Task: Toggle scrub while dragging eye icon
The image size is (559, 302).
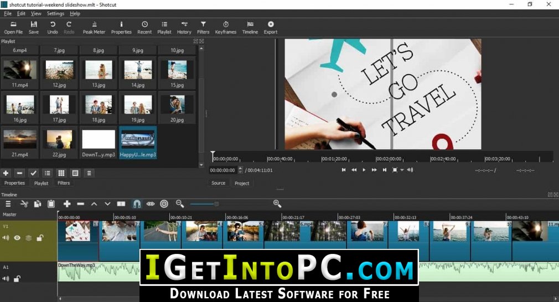Action: pos(151,204)
